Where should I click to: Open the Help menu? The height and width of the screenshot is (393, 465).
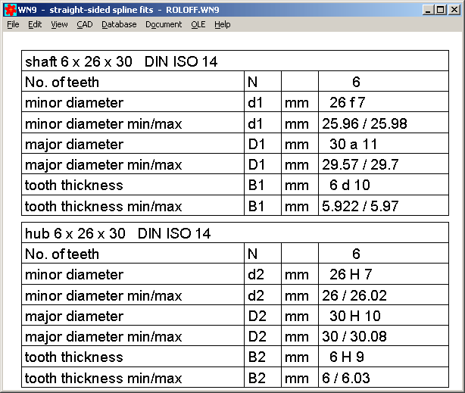tap(222, 24)
